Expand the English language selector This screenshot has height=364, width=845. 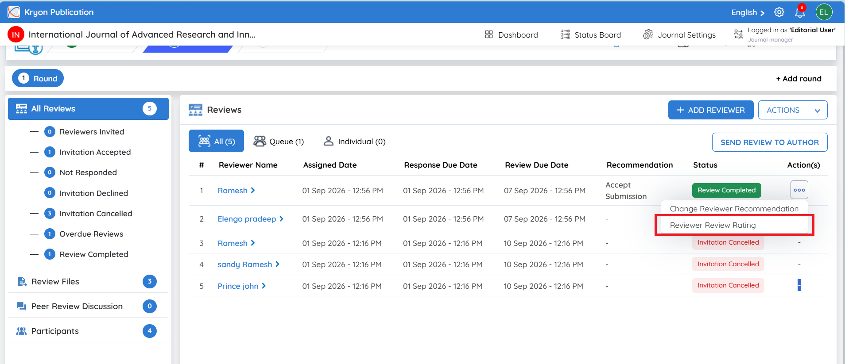[x=748, y=12]
